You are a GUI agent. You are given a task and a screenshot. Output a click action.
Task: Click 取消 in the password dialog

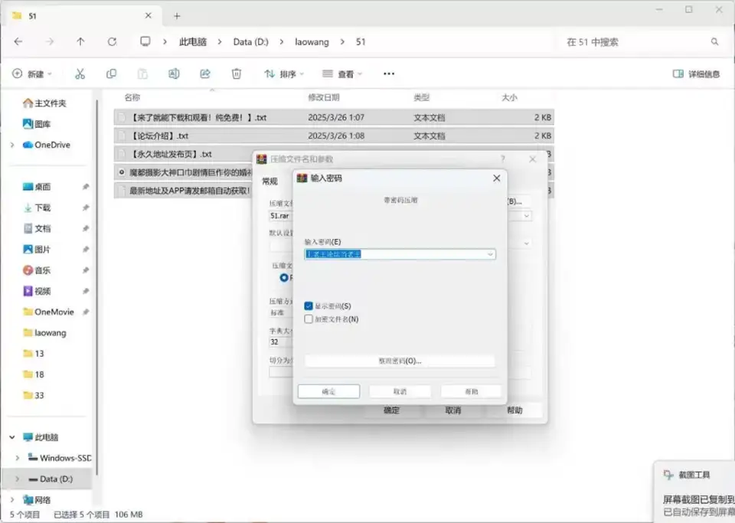click(400, 391)
